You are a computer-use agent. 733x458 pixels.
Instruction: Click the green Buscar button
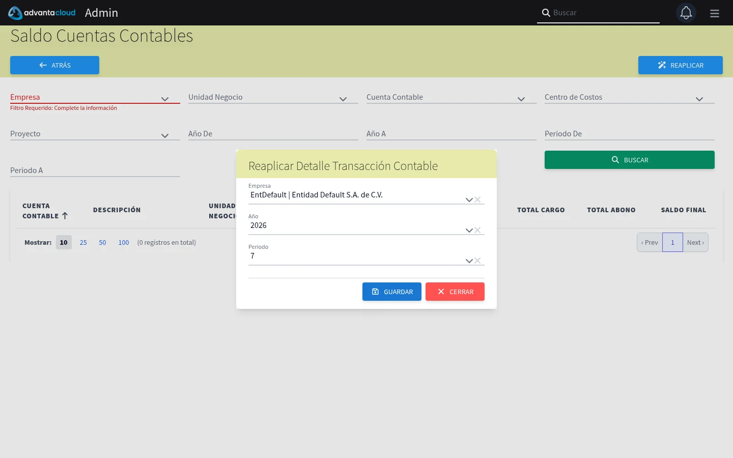pyautogui.click(x=630, y=160)
